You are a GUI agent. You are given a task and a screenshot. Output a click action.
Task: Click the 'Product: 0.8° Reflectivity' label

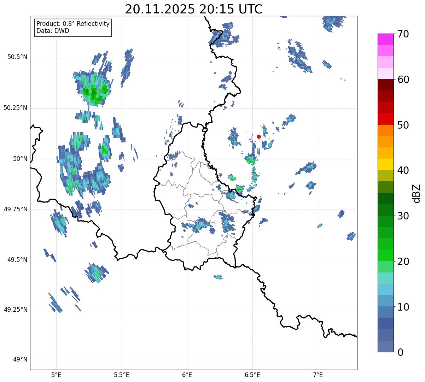point(73,24)
